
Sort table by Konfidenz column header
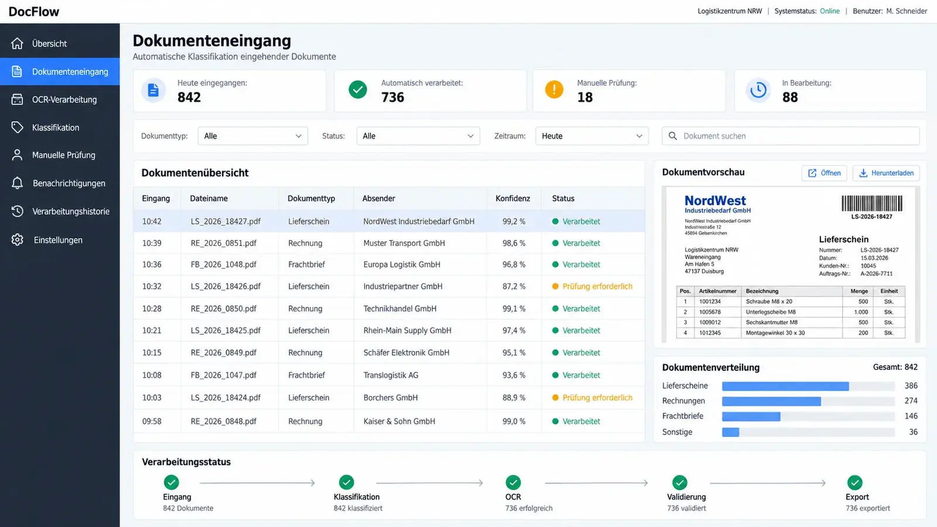click(x=512, y=199)
